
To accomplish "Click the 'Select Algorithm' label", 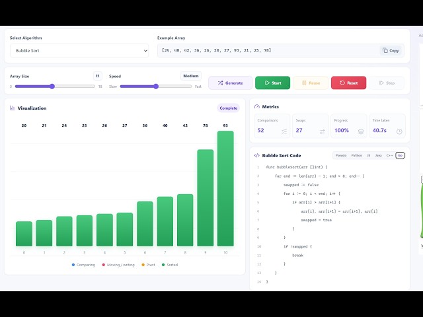I will pyautogui.click(x=26, y=38).
